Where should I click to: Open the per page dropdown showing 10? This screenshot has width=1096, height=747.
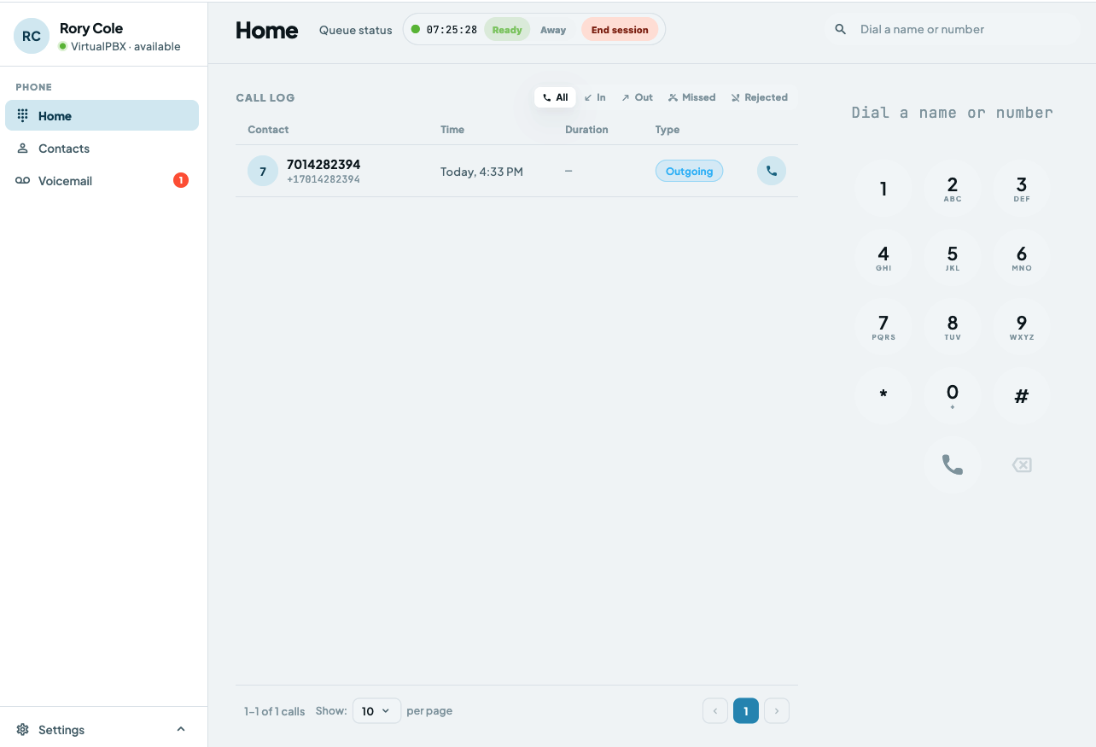(x=376, y=710)
